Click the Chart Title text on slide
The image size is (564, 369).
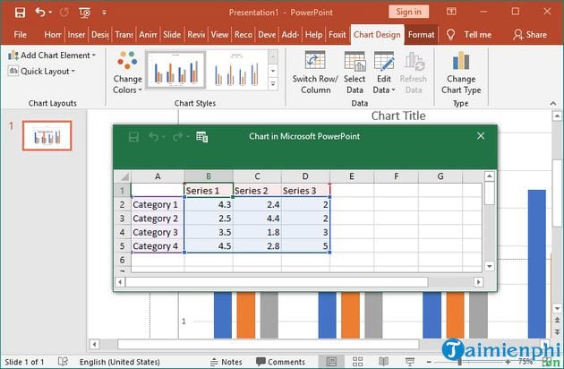point(398,116)
